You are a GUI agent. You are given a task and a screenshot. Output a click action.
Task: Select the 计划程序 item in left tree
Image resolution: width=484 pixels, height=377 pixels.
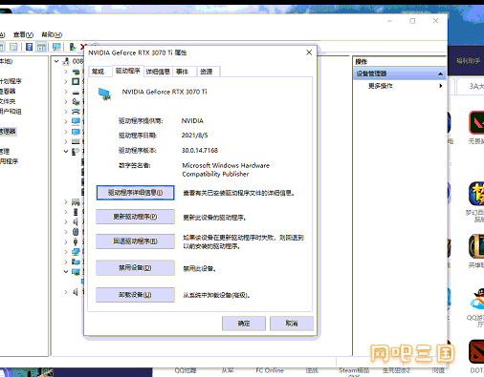[11, 81]
